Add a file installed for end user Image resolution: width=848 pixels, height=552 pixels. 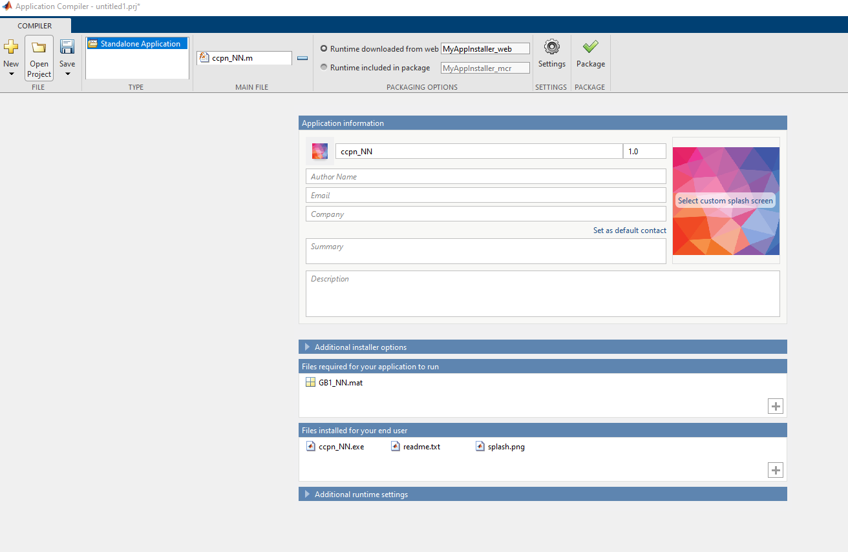click(x=776, y=470)
